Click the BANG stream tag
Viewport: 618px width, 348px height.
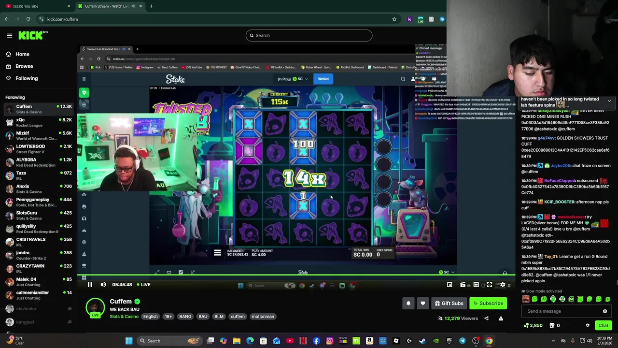coord(185,317)
